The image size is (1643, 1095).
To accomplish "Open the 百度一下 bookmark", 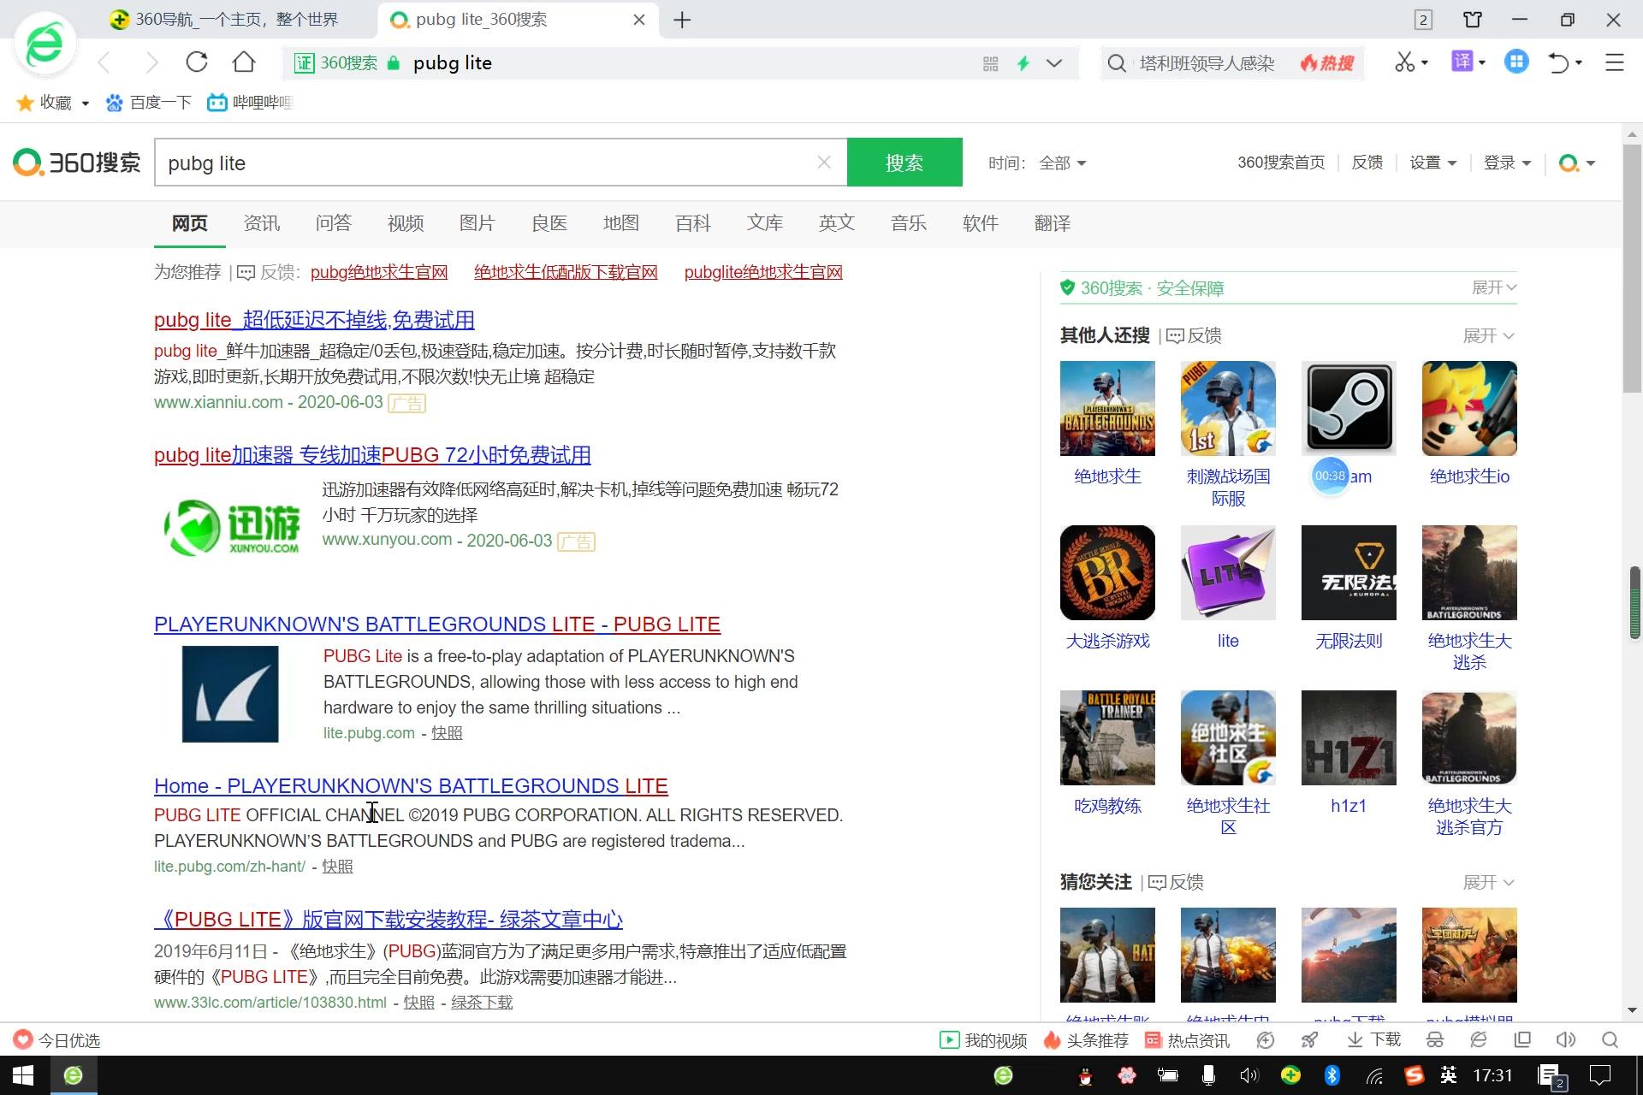I will click(x=148, y=103).
